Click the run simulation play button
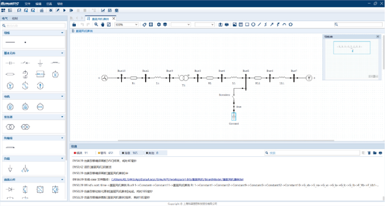385x206 pixels. pyautogui.click(x=64, y=10)
